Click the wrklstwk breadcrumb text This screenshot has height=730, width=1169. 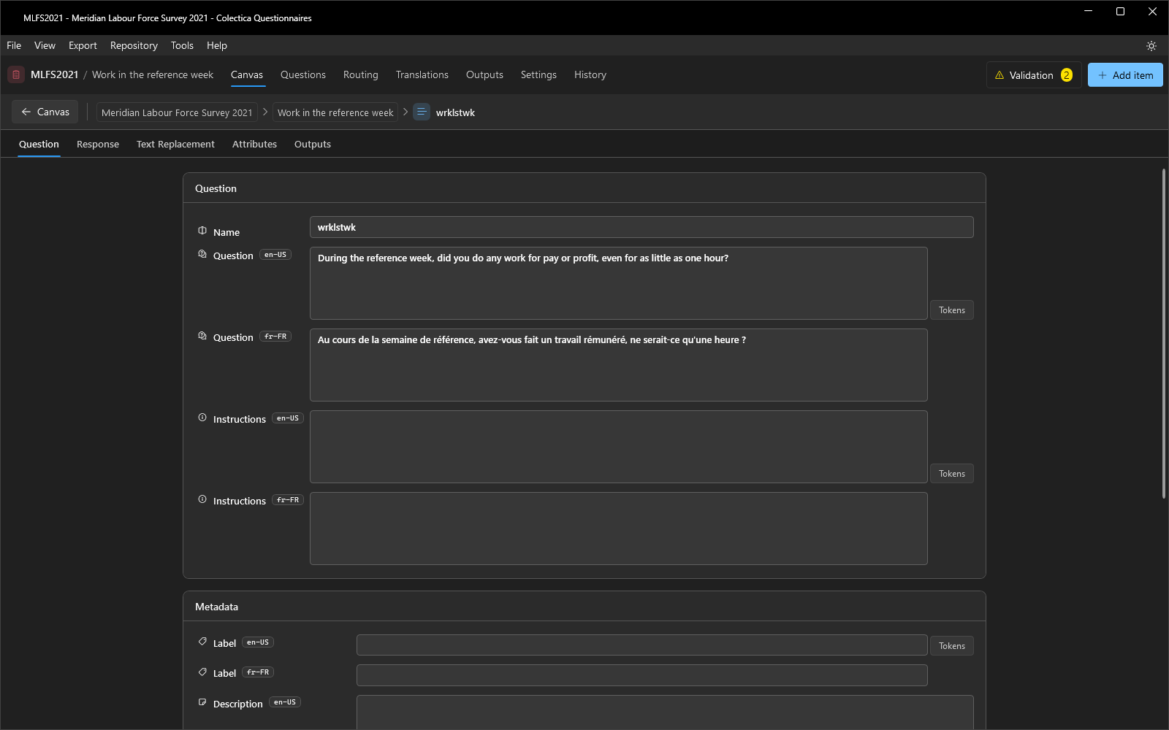click(x=455, y=112)
